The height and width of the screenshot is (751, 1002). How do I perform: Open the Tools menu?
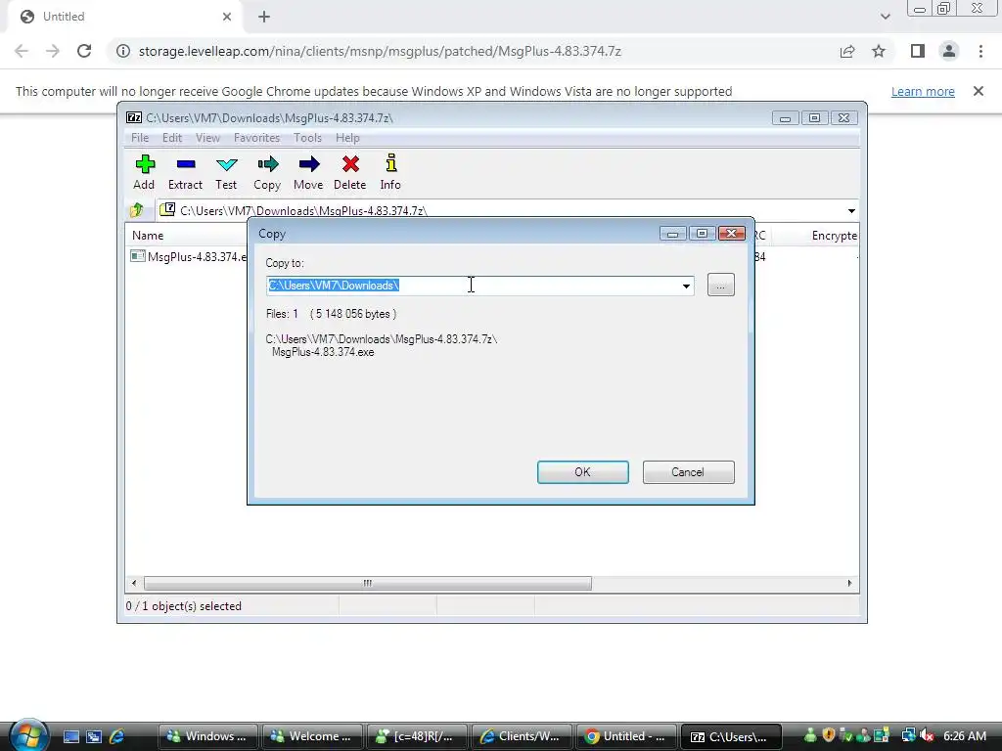[x=307, y=137]
